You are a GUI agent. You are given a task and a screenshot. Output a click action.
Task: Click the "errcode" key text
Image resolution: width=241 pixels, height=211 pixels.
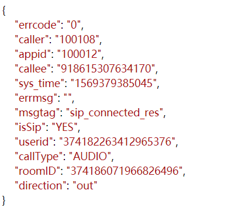pos(37,25)
